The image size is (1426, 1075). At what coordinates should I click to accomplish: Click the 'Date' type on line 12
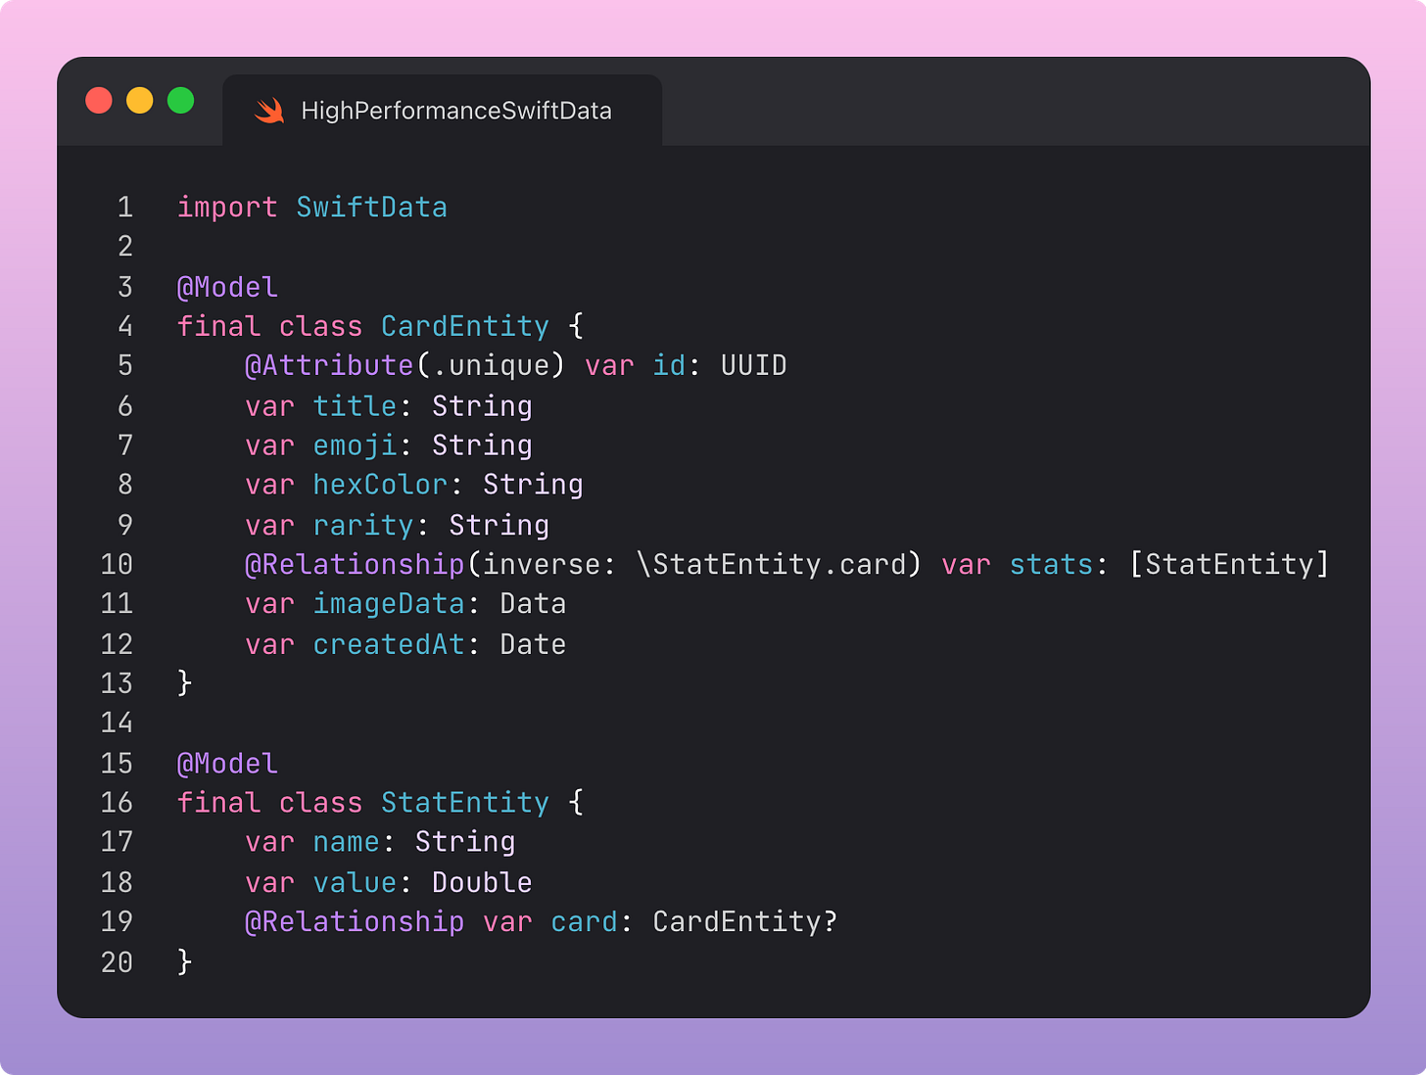coord(533,644)
